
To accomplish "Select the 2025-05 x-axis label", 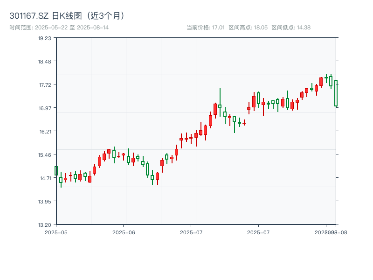I will tap(55, 231).
